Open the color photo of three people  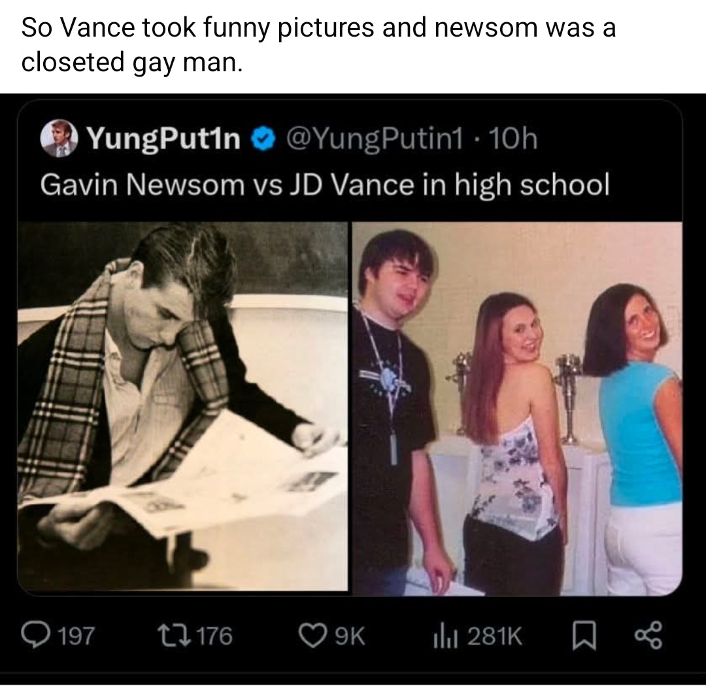[517, 409]
